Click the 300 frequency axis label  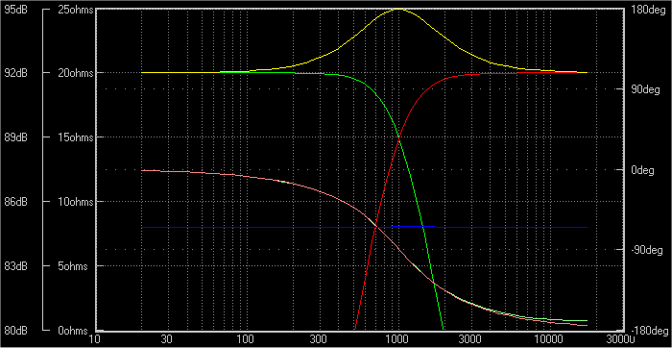(x=319, y=339)
